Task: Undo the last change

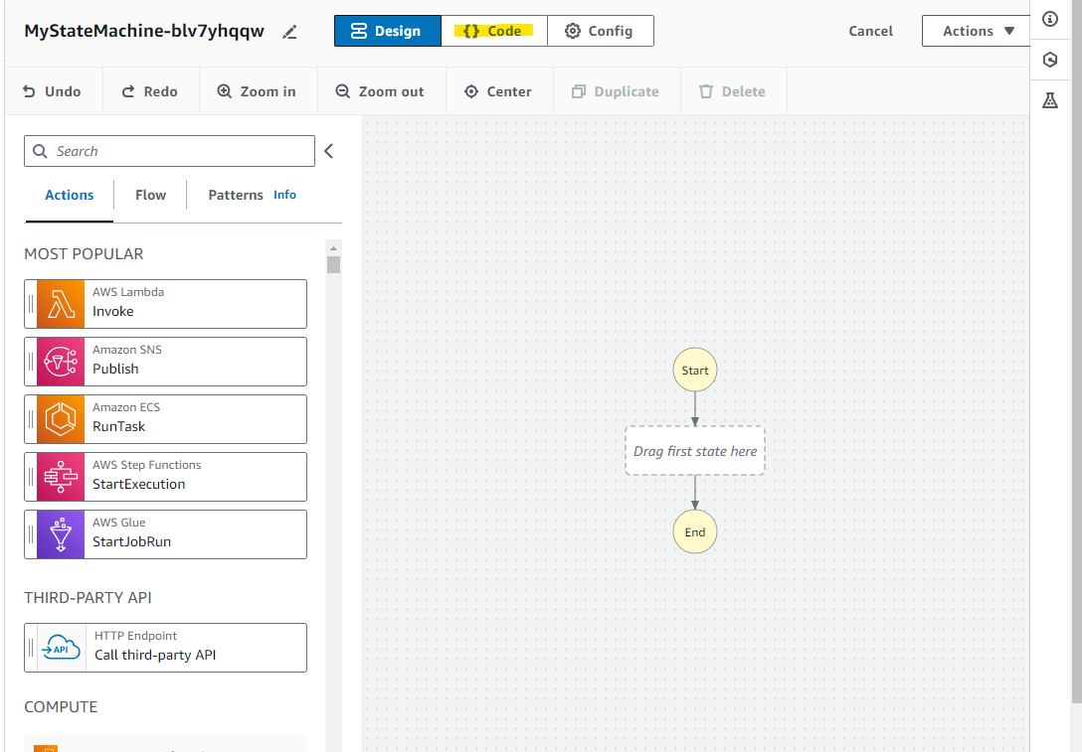Action: 53,91
